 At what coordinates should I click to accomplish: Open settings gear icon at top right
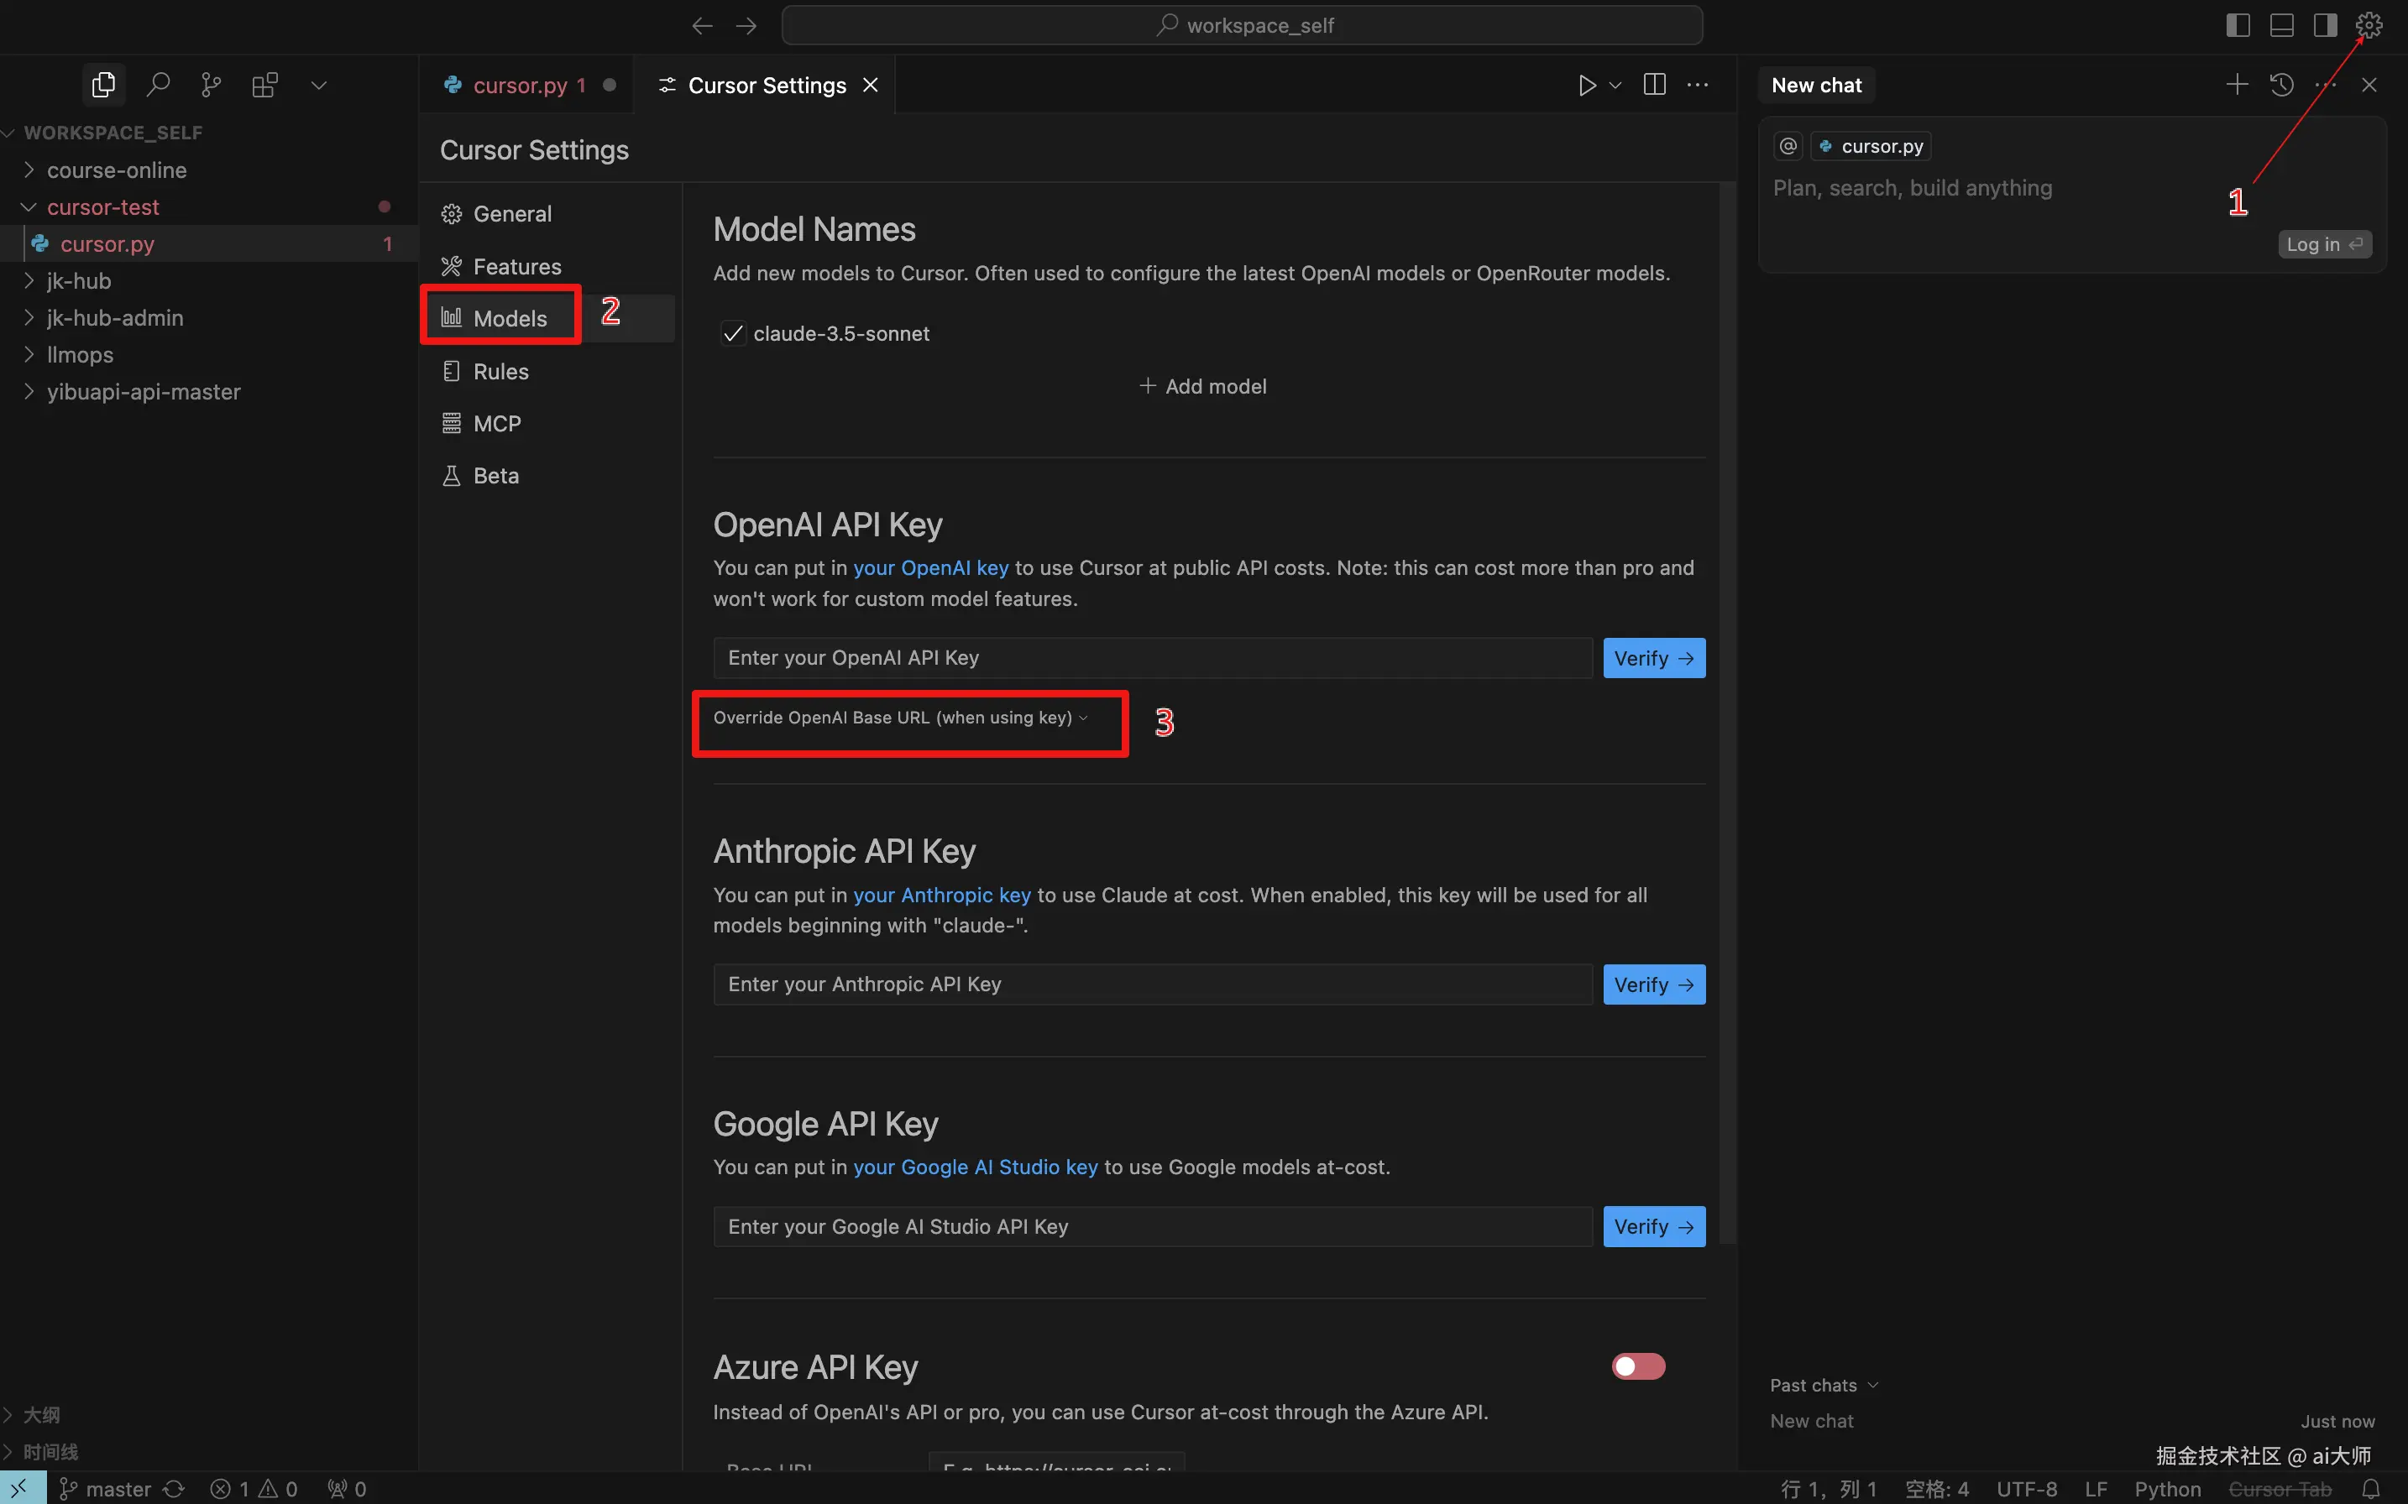(x=2369, y=26)
